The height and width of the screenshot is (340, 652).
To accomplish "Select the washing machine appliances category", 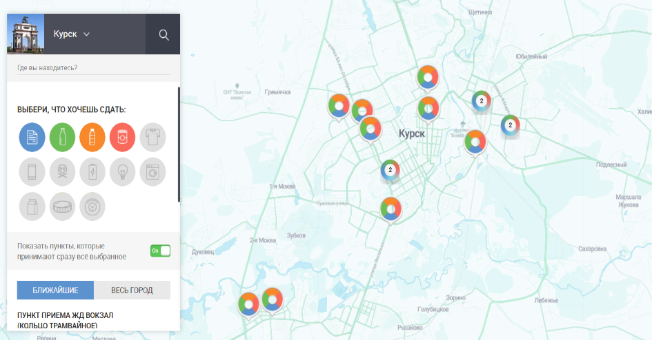I will coord(152,171).
